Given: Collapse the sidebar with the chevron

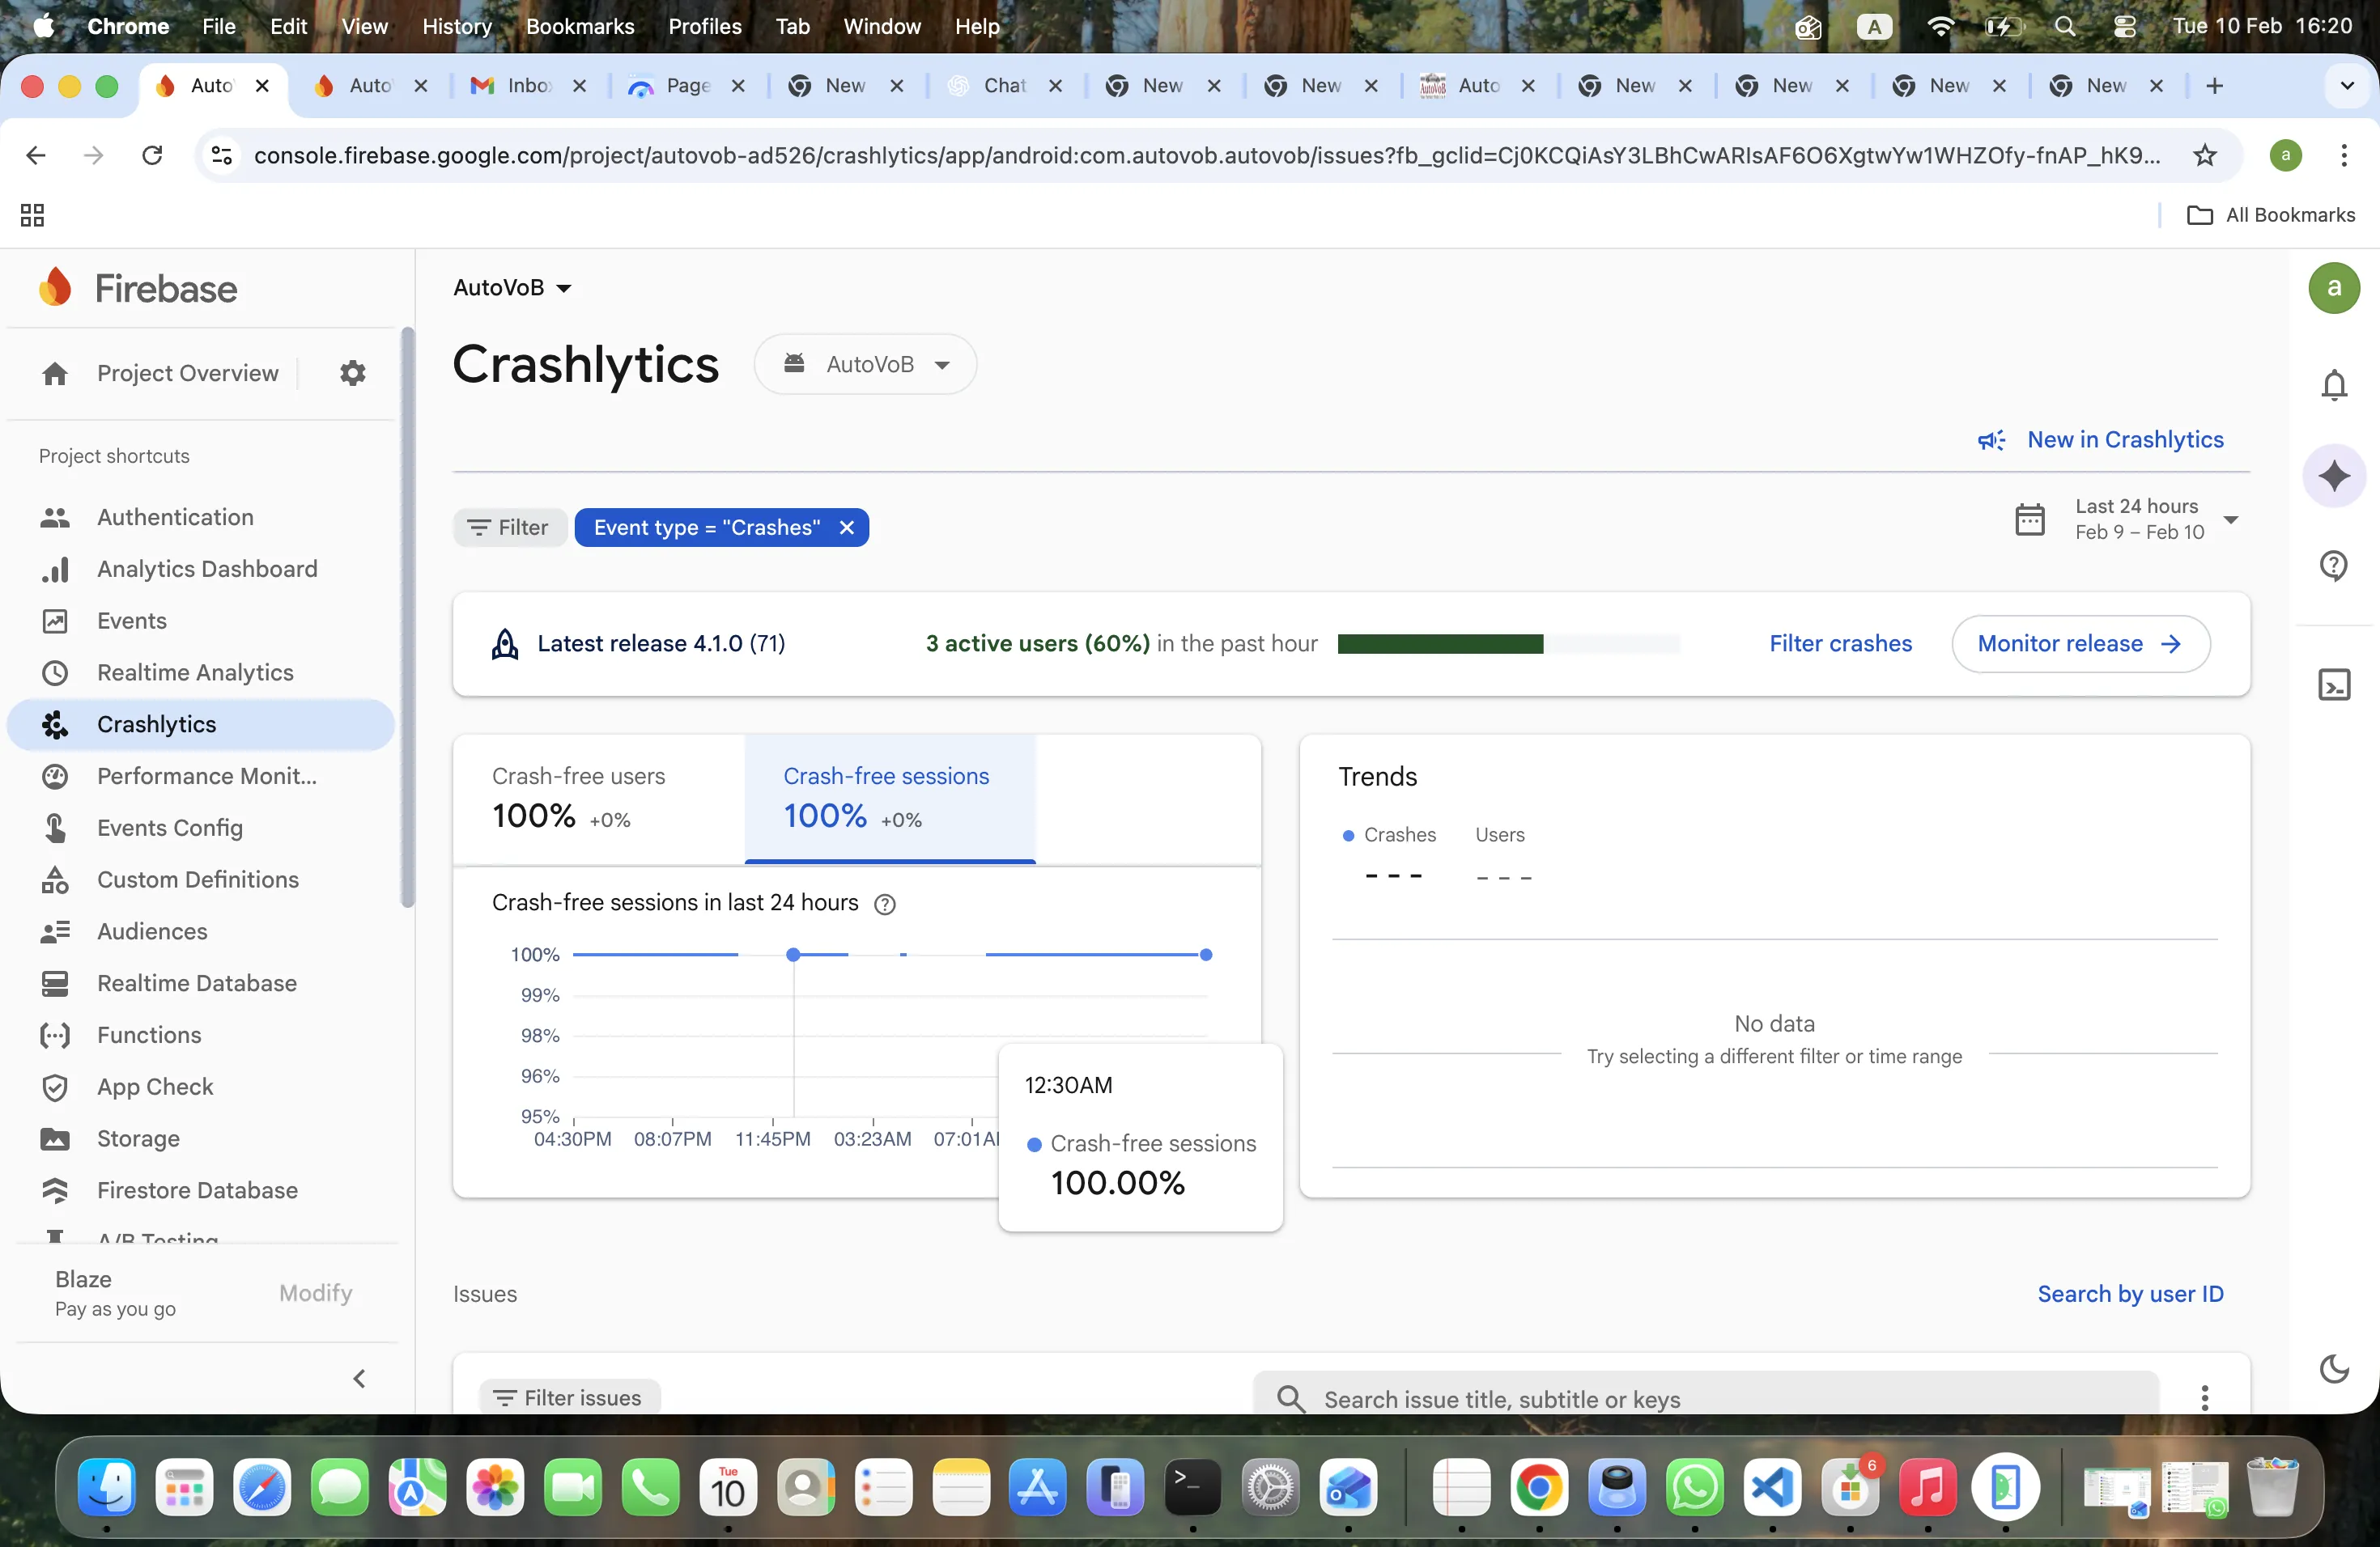Looking at the screenshot, I should pos(359,1379).
